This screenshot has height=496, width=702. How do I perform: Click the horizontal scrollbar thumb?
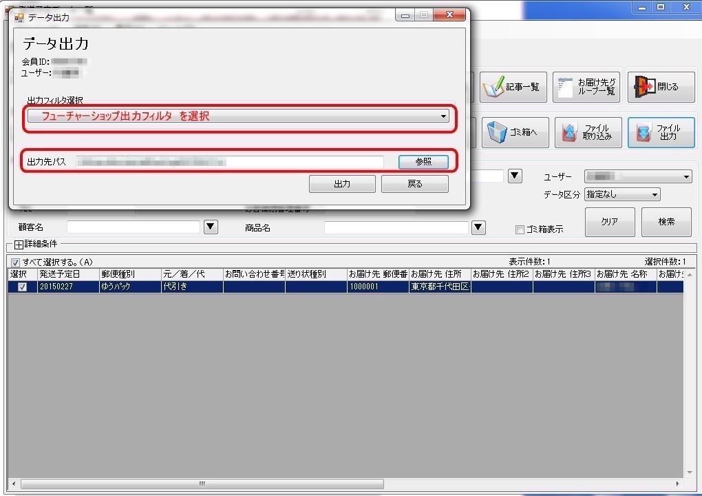202,484
